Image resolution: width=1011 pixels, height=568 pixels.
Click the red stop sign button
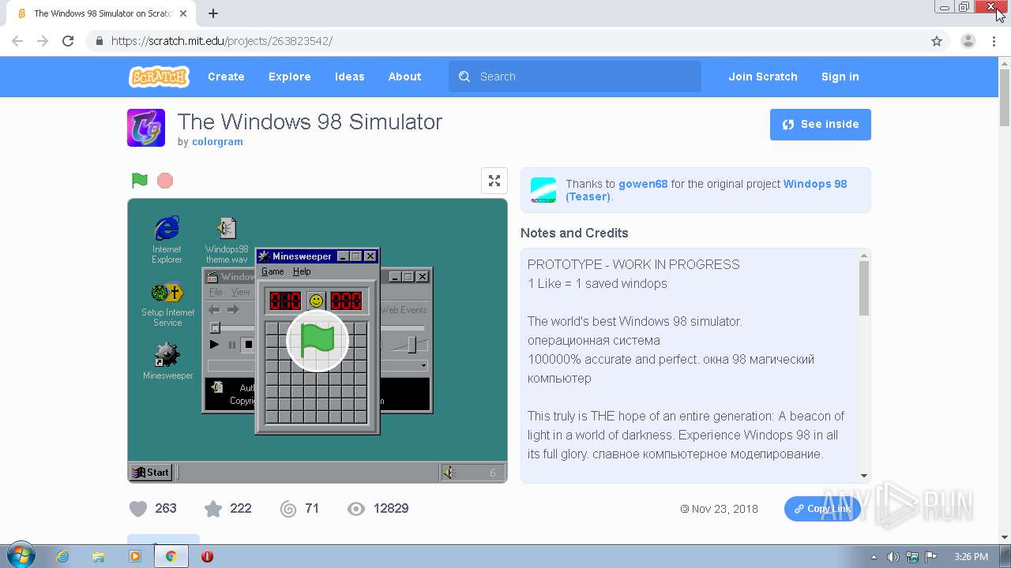click(165, 181)
